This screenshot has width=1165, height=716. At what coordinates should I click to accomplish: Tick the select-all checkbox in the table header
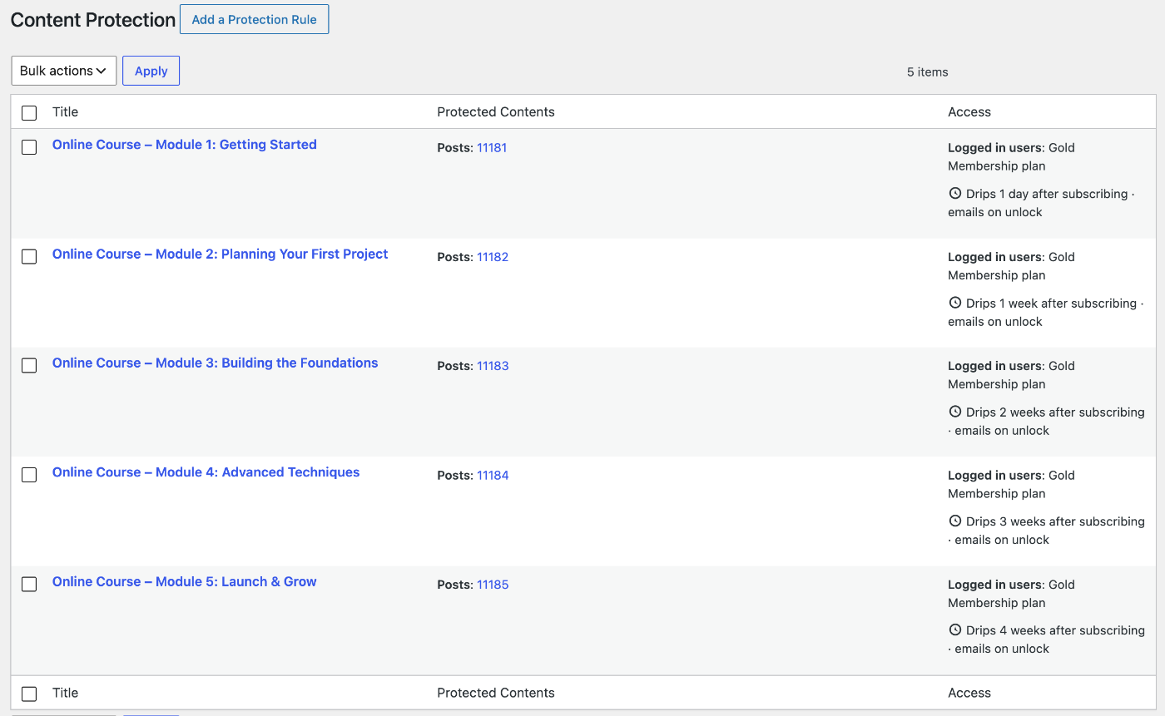[29, 112]
